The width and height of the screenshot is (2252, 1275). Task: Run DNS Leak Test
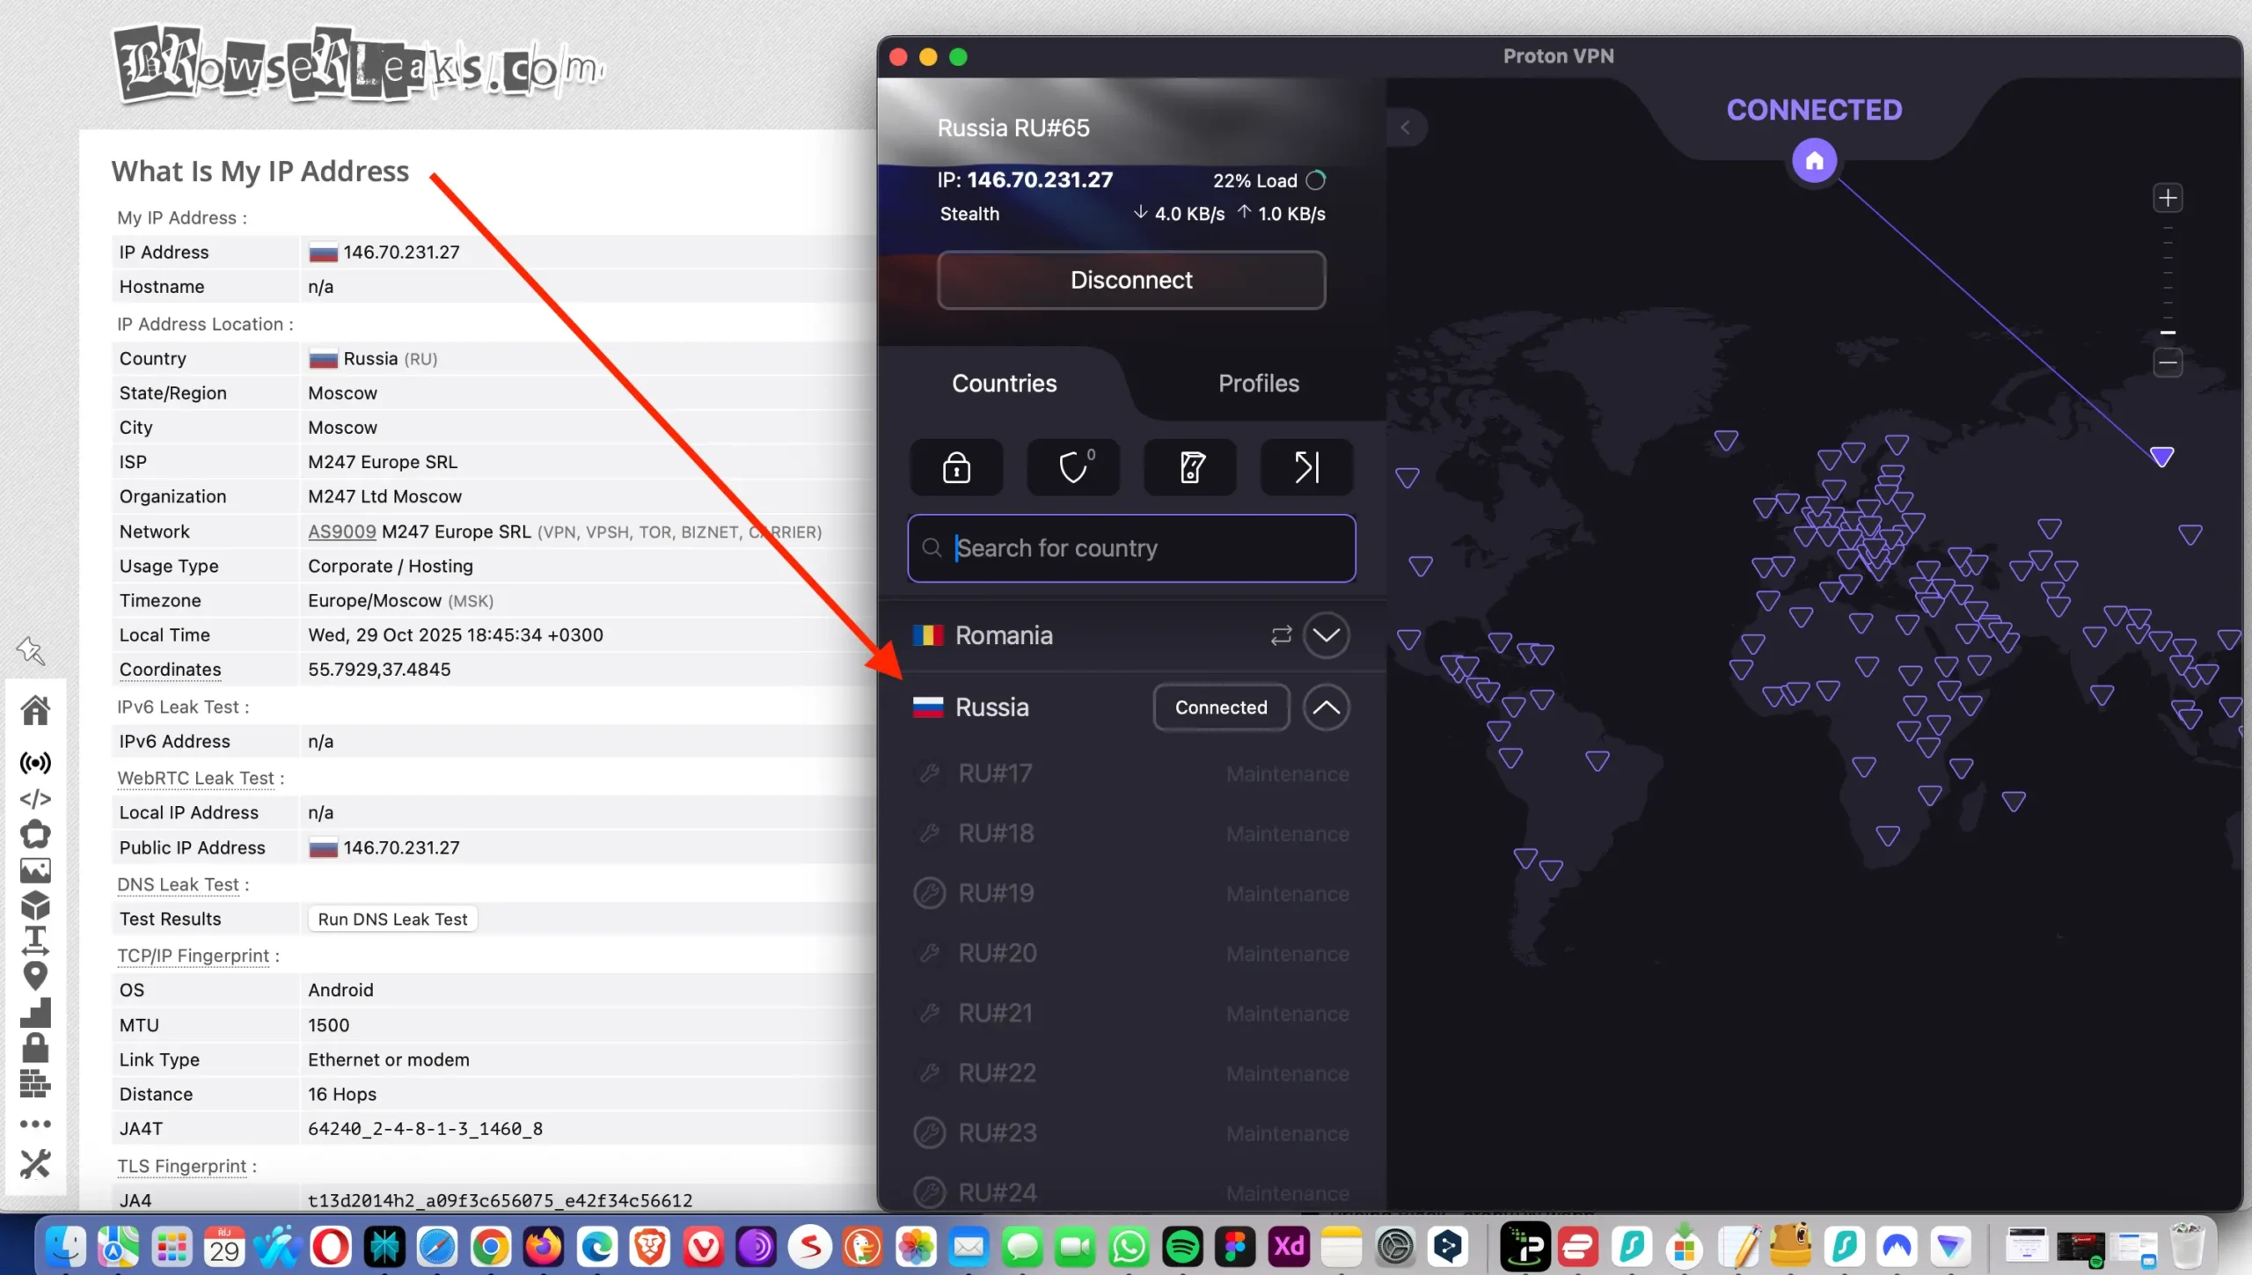pyautogui.click(x=392, y=918)
